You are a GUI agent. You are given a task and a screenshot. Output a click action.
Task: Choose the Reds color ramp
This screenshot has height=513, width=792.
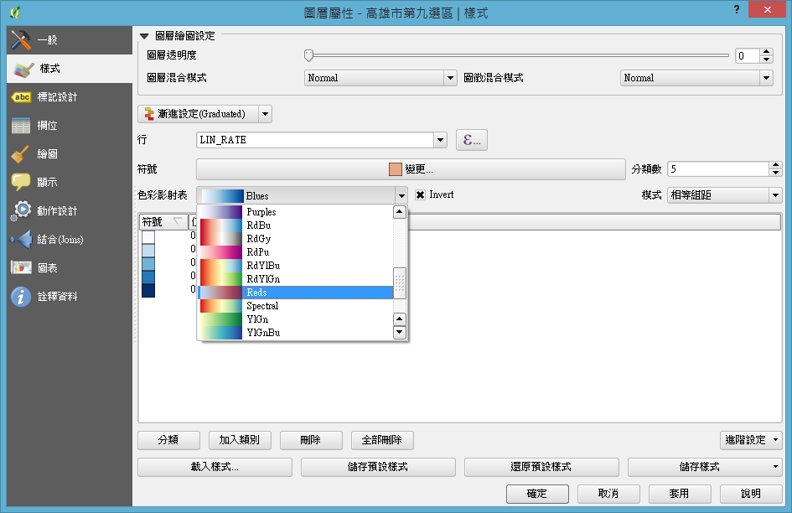[x=295, y=293]
